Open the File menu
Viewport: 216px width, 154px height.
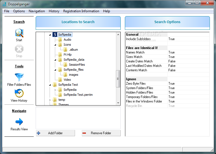coord(7,11)
